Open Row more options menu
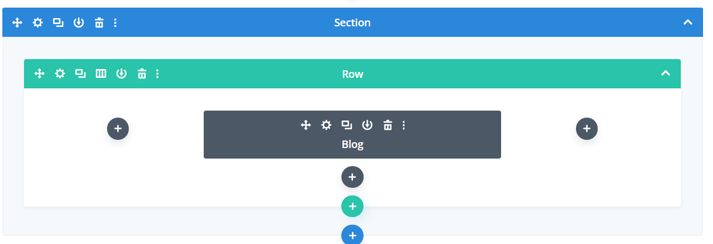This screenshot has height=244, width=713. [x=157, y=74]
